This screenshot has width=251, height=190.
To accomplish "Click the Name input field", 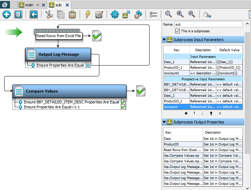I will [x=208, y=25].
